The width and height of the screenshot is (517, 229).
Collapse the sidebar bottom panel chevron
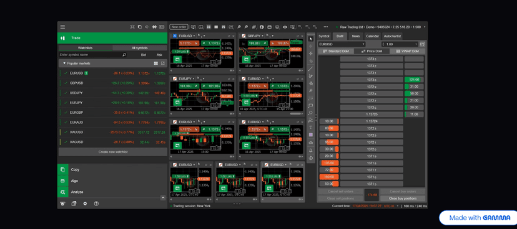pyautogui.click(x=162, y=198)
